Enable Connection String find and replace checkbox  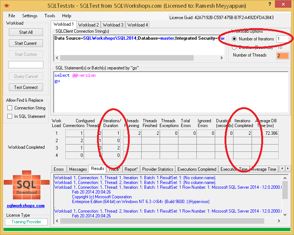10,108
